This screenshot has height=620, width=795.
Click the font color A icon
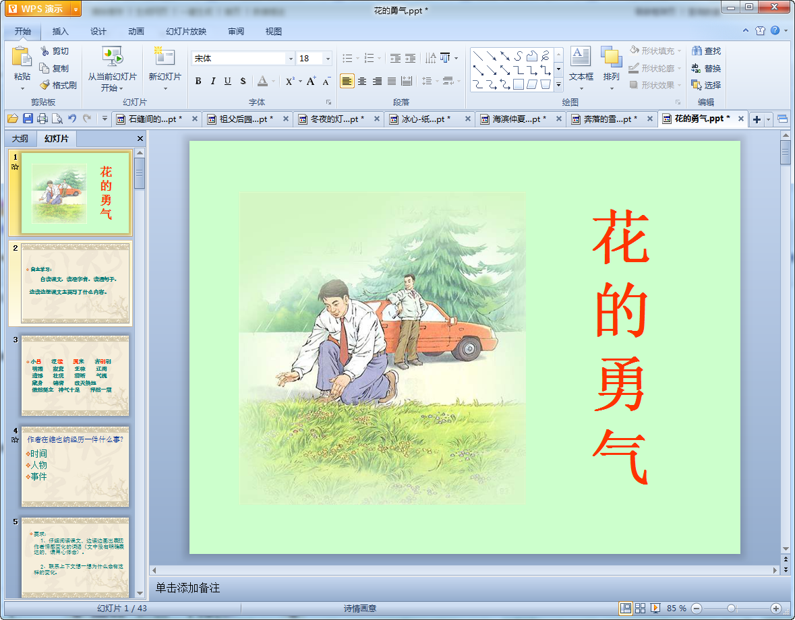(x=262, y=81)
